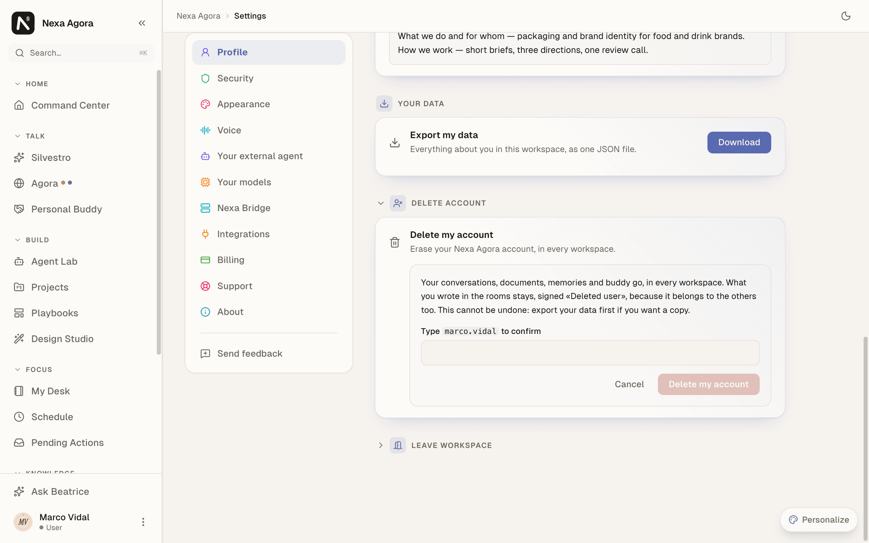The height and width of the screenshot is (543, 869).
Task: Open Voice waveform icon
Action: (205, 130)
